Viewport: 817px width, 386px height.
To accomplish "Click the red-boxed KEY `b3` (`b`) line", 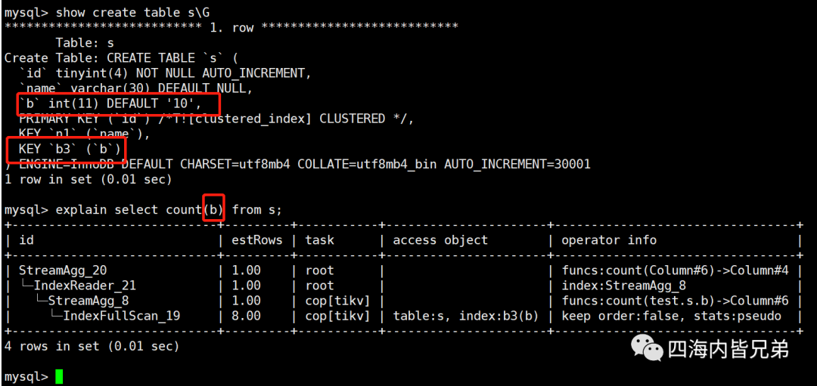I will click(x=66, y=150).
